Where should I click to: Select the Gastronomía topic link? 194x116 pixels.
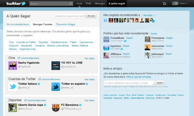[86, 42]
